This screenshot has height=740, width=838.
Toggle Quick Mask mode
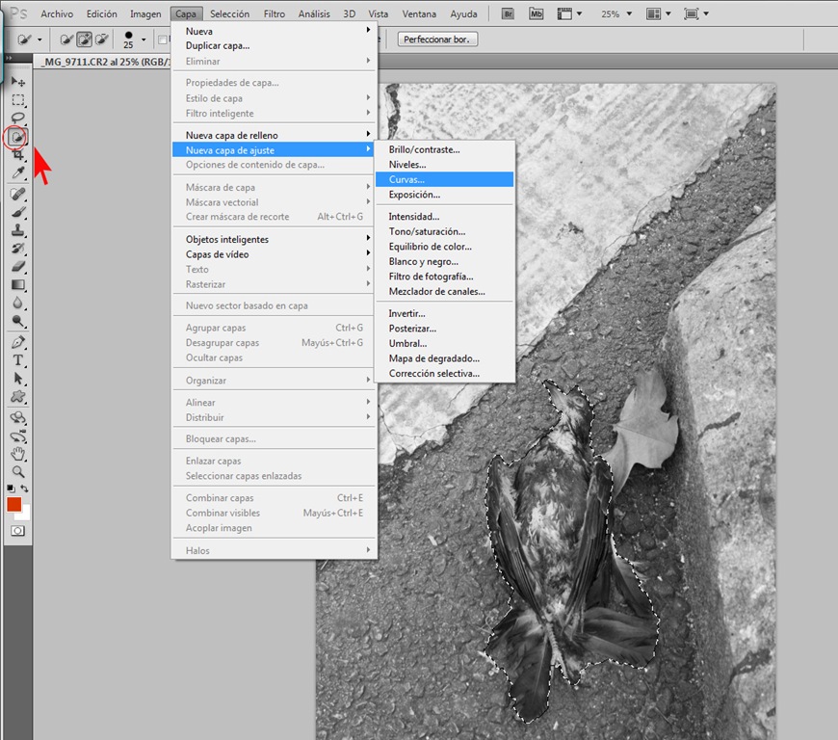[17, 531]
